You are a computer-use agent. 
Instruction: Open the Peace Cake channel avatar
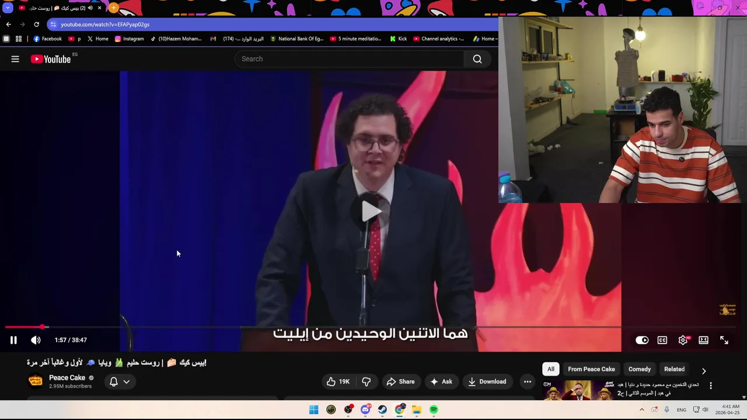[36, 381]
